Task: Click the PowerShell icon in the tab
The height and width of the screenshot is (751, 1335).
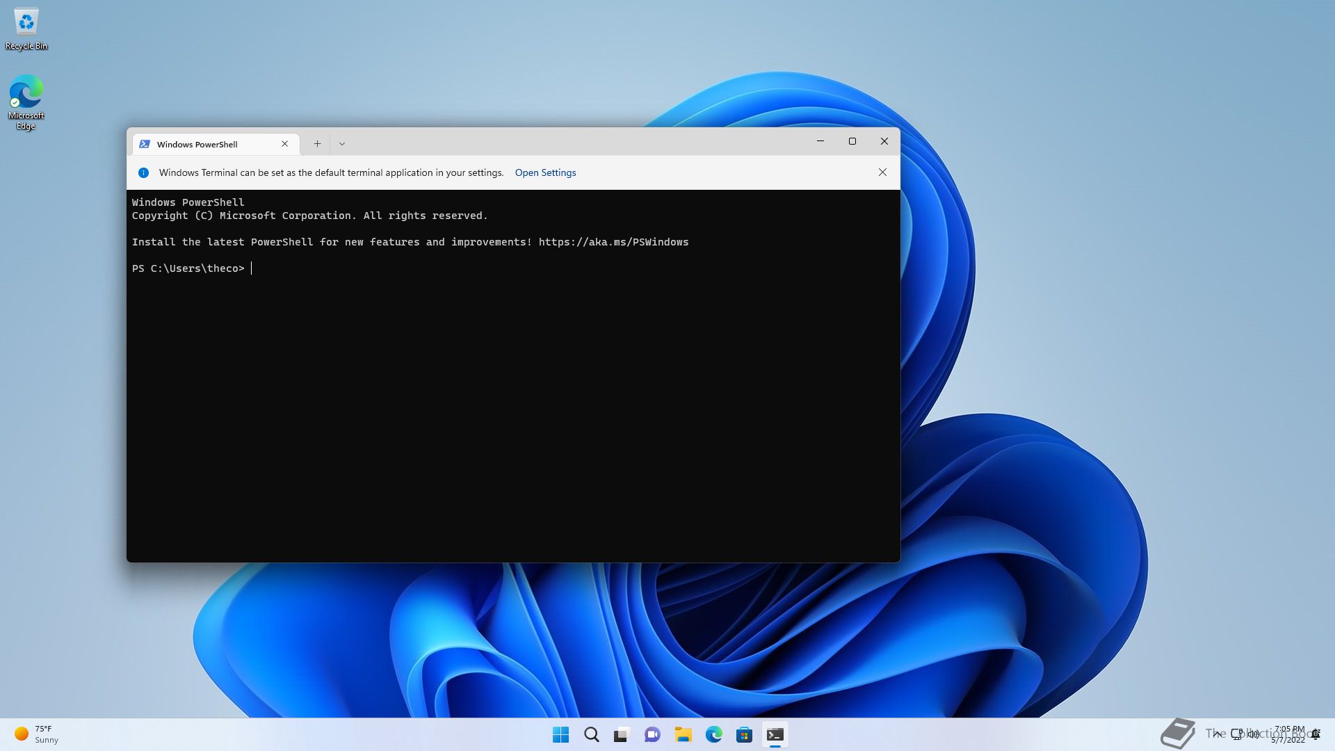Action: (x=145, y=144)
